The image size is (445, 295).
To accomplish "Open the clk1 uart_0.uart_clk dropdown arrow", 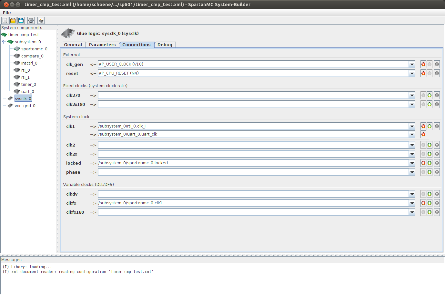I will (x=412, y=134).
